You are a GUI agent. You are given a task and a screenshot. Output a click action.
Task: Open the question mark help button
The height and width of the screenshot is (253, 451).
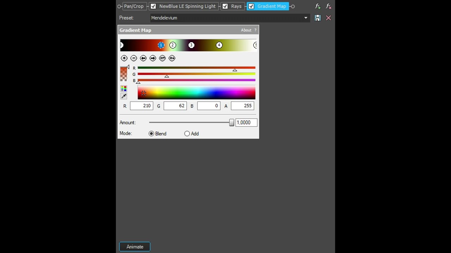(255, 30)
